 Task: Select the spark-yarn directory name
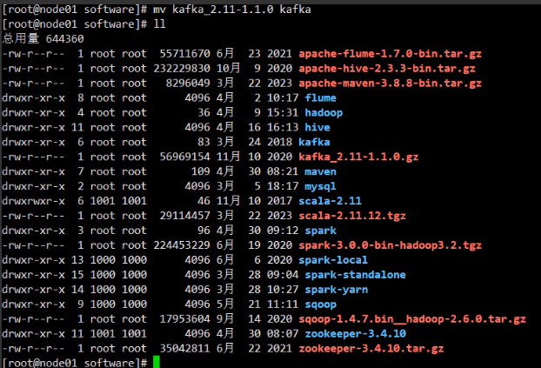pyautogui.click(x=337, y=290)
